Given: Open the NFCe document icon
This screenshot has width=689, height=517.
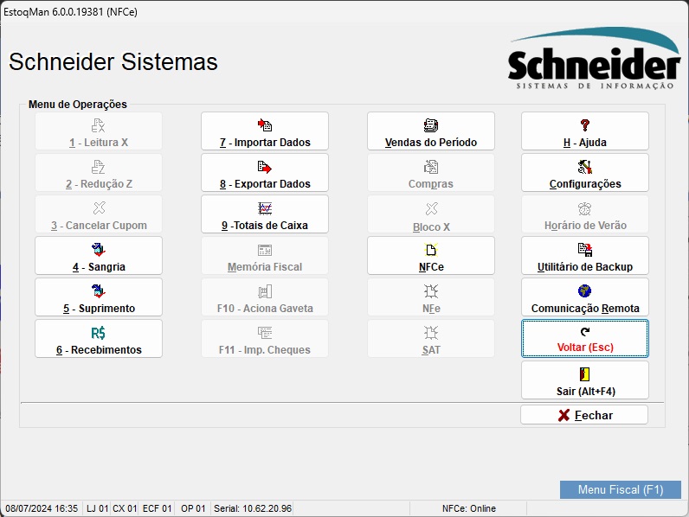Looking at the screenshot, I should click(x=431, y=250).
